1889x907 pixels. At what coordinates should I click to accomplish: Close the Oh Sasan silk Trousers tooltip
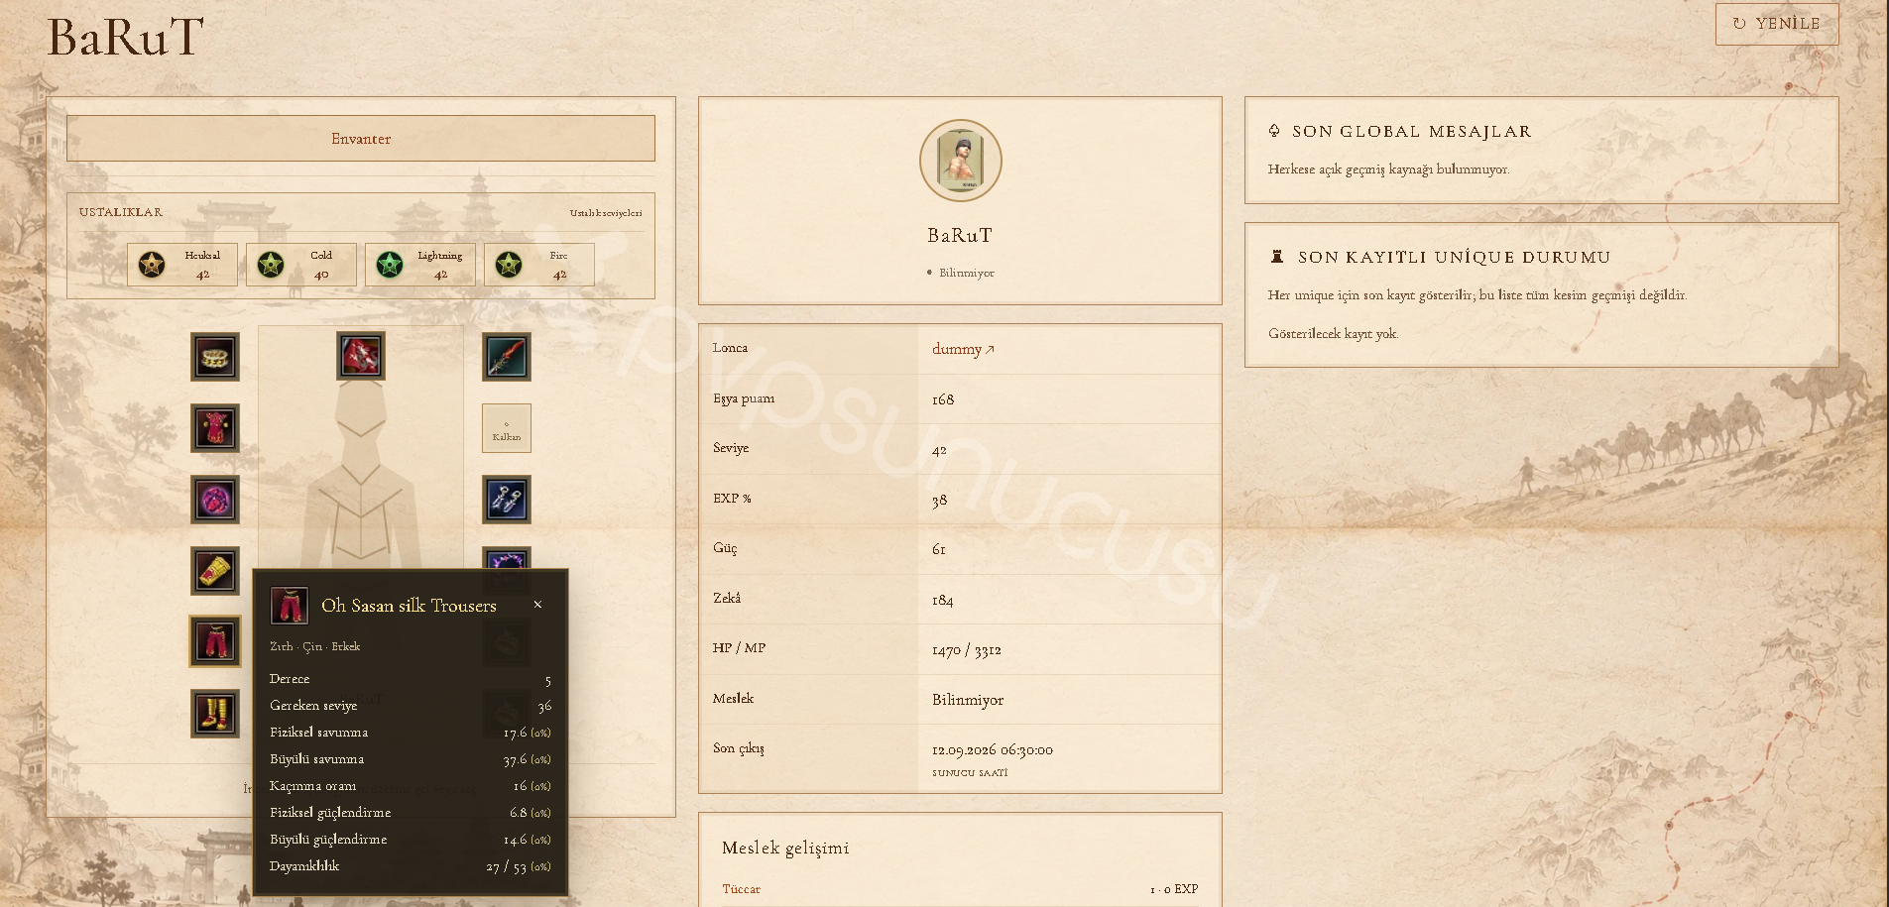tap(537, 605)
